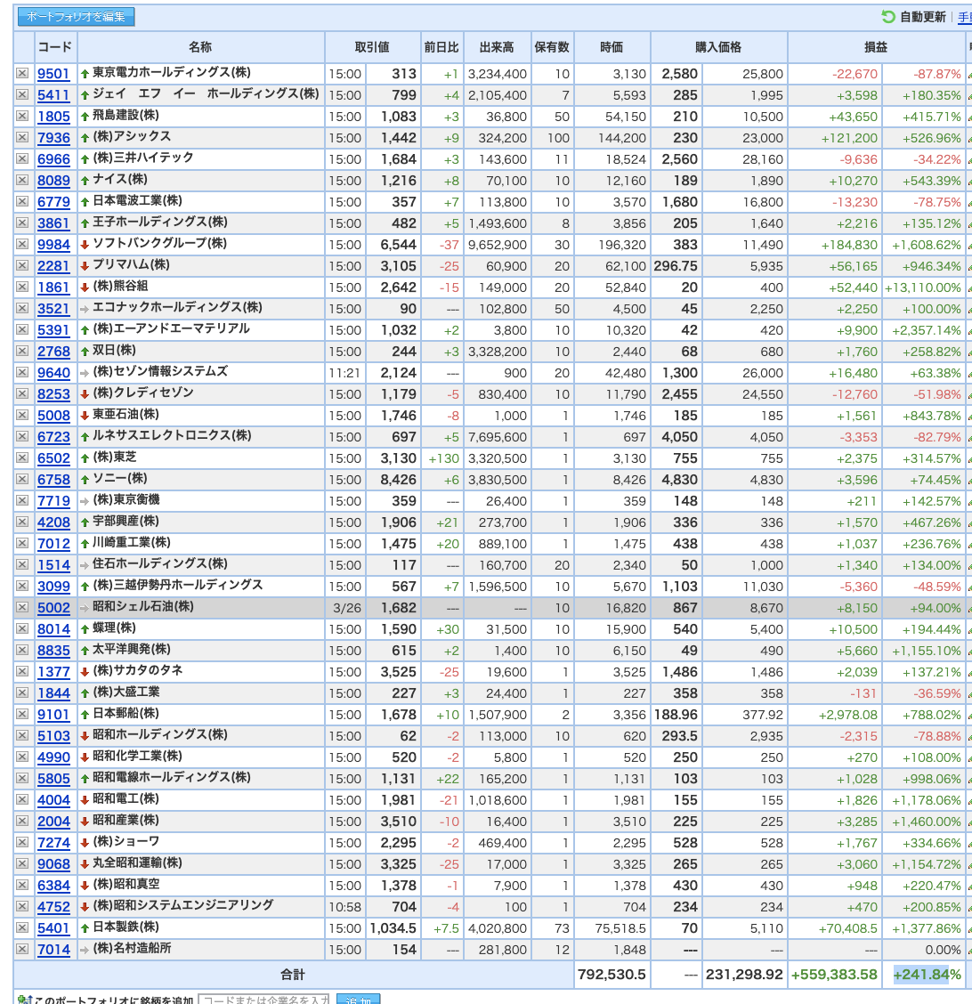
Task: Click the loss value -22,670 in 9501 row
Action: click(855, 74)
